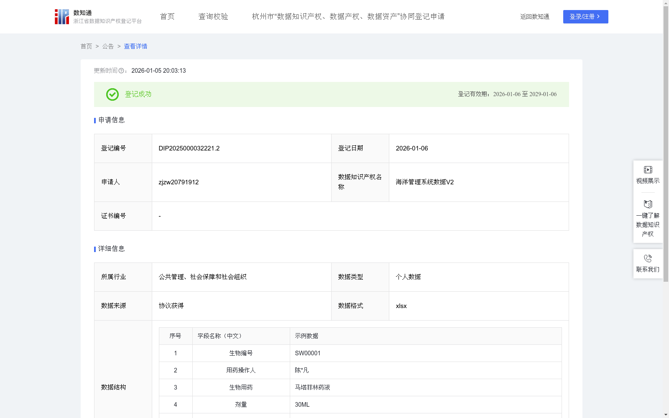Screen dimensions: 669x418
Task: Open the 视频展示 video icon
Action: tap(648, 170)
